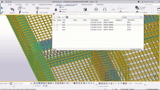The width and height of the screenshot is (160, 90).
Task: Toggle flag for clash number 3
Action: [54, 27]
